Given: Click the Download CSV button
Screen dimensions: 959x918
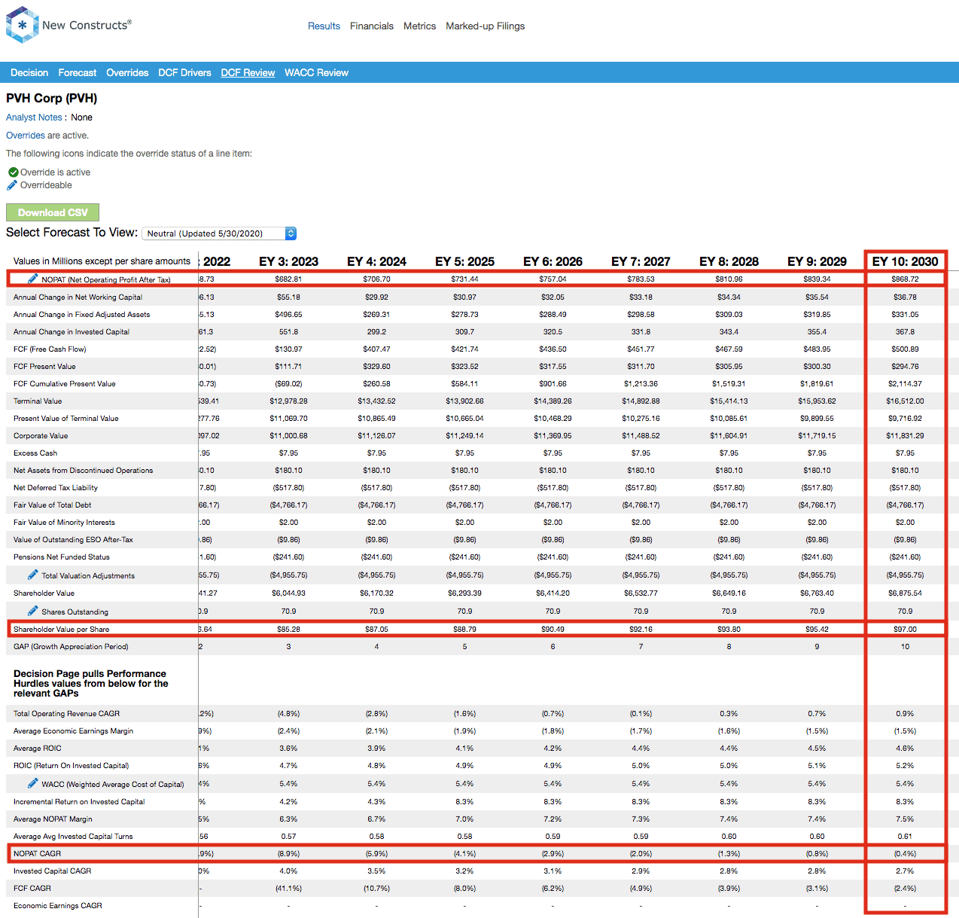Looking at the screenshot, I should pyautogui.click(x=53, y=212).
